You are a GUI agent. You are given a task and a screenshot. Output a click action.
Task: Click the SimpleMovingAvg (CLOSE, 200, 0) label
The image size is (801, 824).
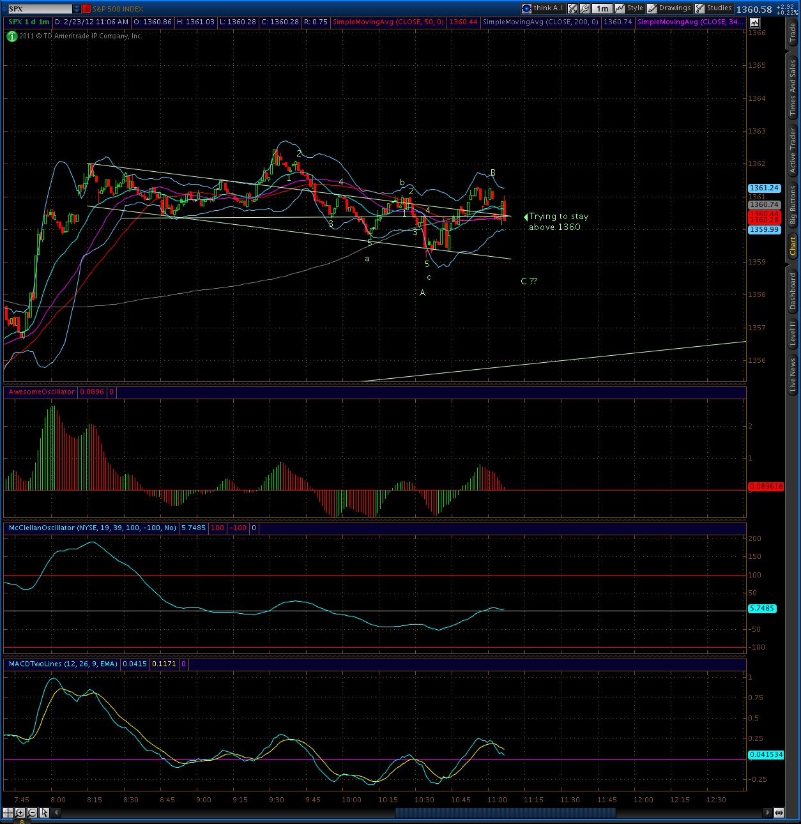pyautogui.click(x=541, y=22)
